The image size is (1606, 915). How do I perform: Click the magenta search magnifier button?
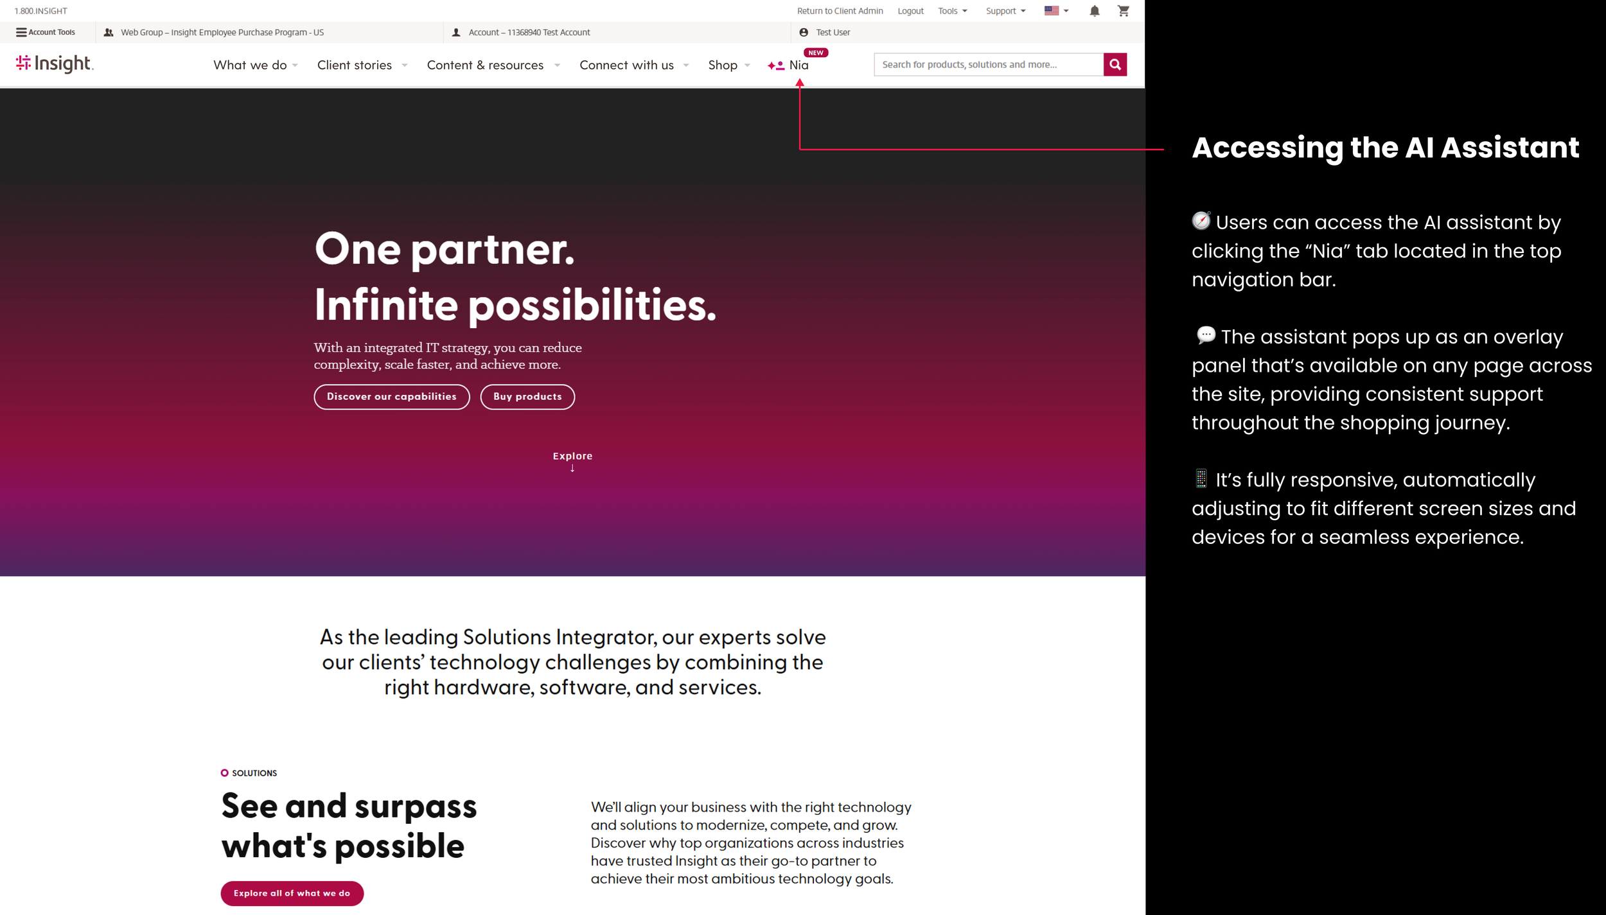click(x=1115, y=64)
